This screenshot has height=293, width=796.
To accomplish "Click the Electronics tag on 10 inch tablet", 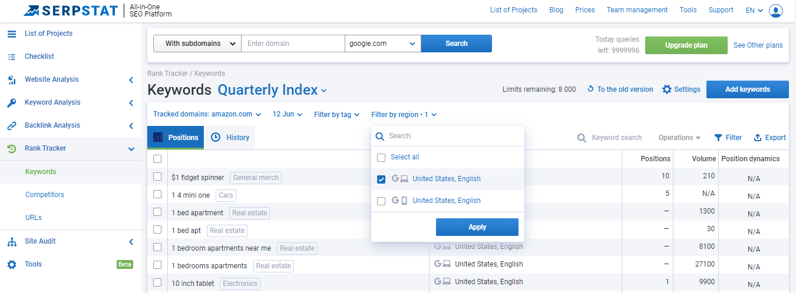I will point(240,284).
